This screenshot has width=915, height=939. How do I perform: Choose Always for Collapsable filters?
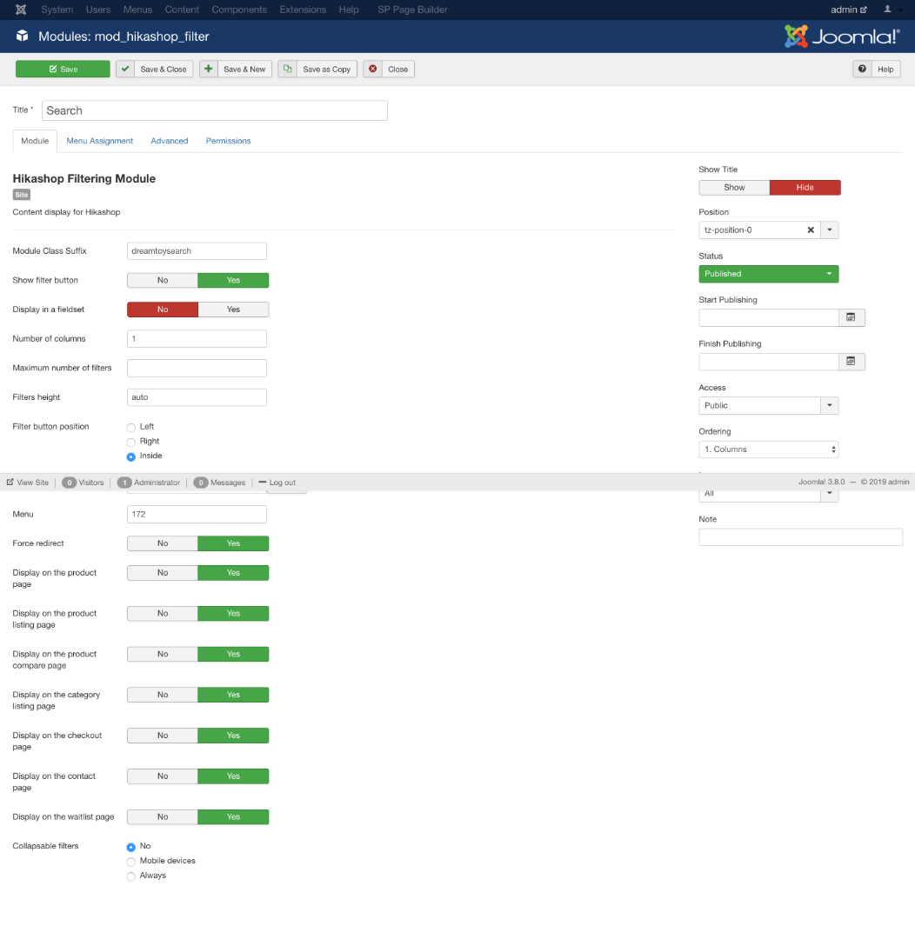click(131, 876)
